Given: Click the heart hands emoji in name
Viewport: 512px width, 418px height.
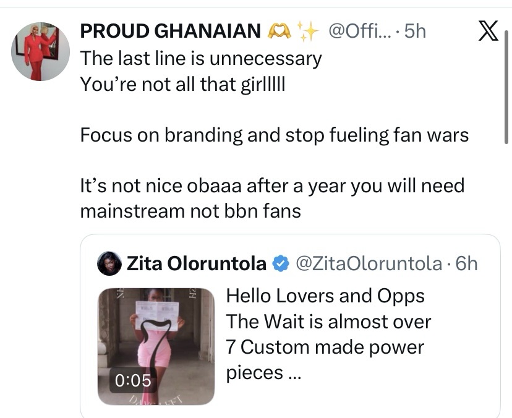Looking at the screenshot, I should [x=275, y=31].
